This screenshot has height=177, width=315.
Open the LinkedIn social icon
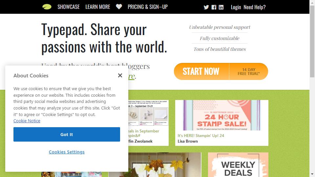click(x=221, y=7)
